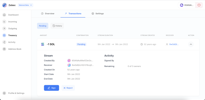The height and width of the screenshot is (100, 205).
Task: Open the 9wGdQt... receiver link
Action: point(174,44)
